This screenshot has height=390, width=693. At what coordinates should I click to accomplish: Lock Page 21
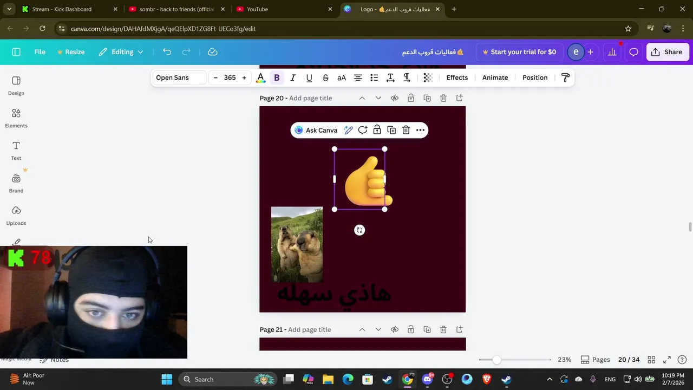(411, 329)
